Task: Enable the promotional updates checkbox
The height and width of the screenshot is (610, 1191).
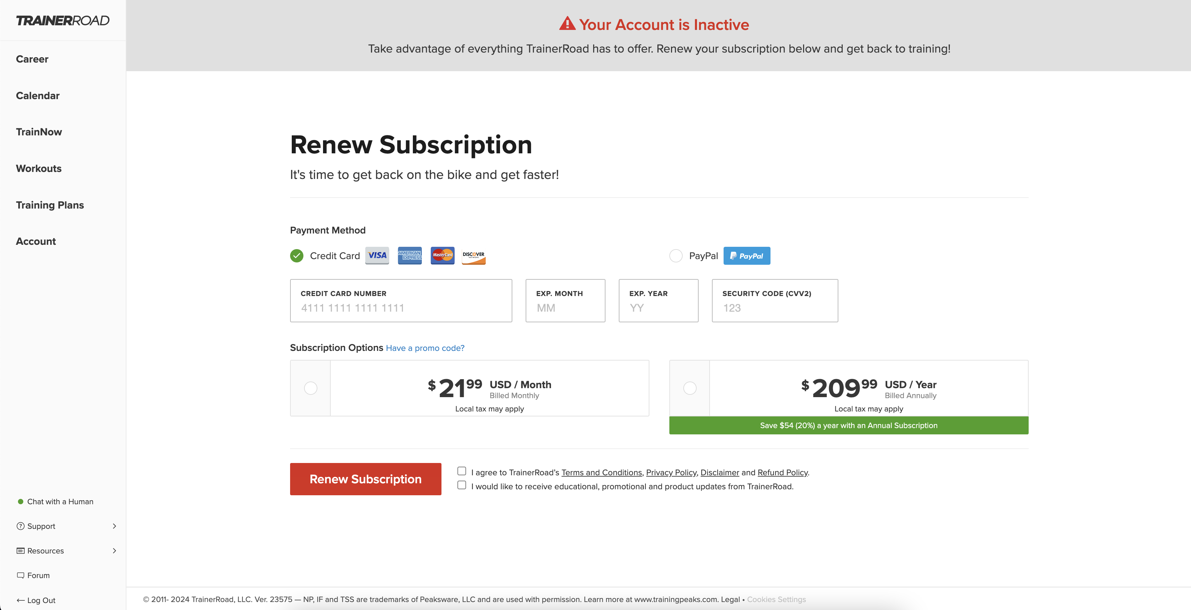Action: 461,485
